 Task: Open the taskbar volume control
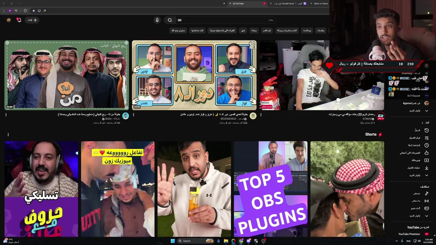coord(419,241)
